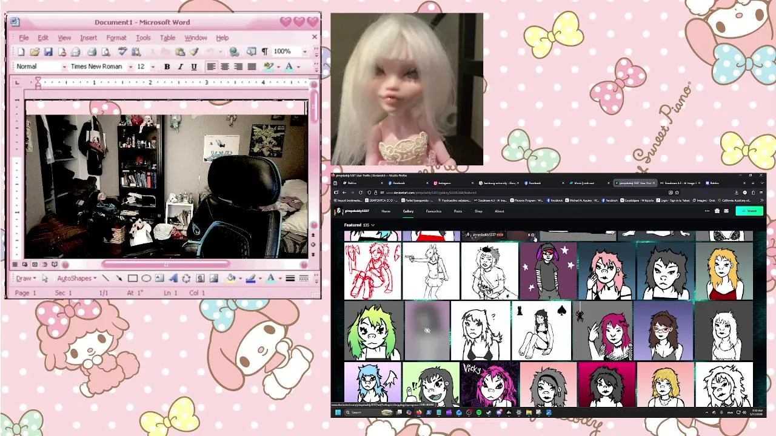Open the Help menu in Word

tap(222, 38)
